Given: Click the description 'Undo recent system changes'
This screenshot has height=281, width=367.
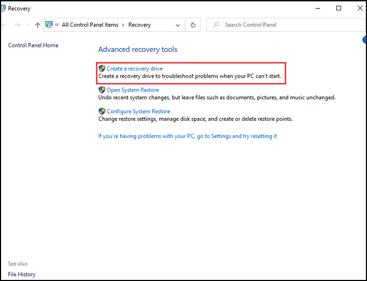Looking at the screenshot, I should 134,98.
